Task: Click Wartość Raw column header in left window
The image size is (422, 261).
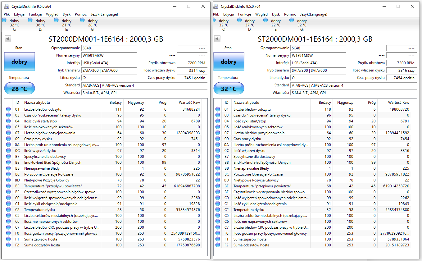Action: click(185, 103)
